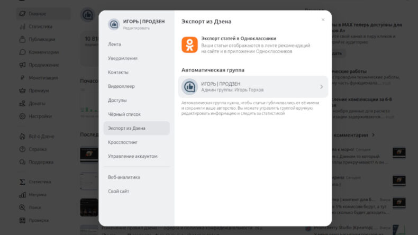Click the Статистика chart icon in sidebar

22,26
